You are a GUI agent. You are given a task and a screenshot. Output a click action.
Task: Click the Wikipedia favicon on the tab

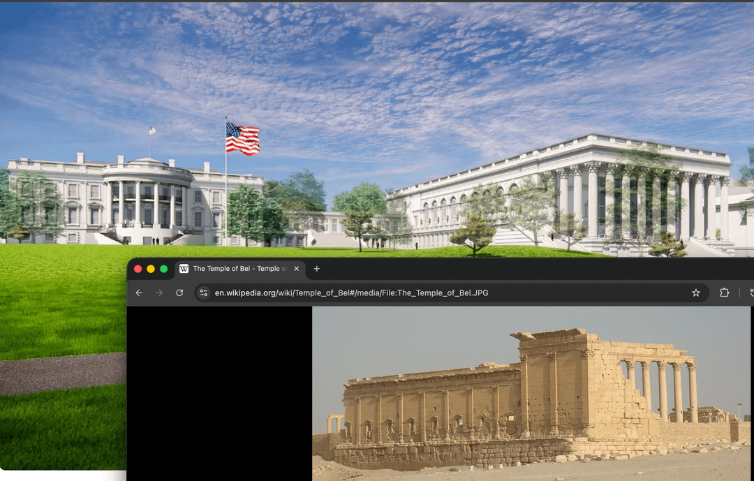pos(184,269)
